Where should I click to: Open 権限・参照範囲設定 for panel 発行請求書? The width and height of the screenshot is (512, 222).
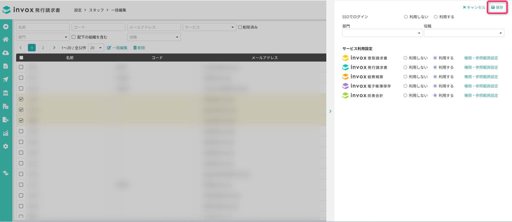pyautogui.click(x=481, y=67)
